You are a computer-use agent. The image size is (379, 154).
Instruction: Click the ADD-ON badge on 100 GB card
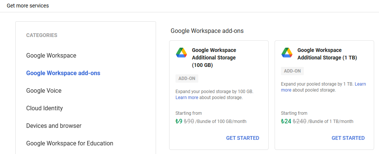(x=187, y=78)
